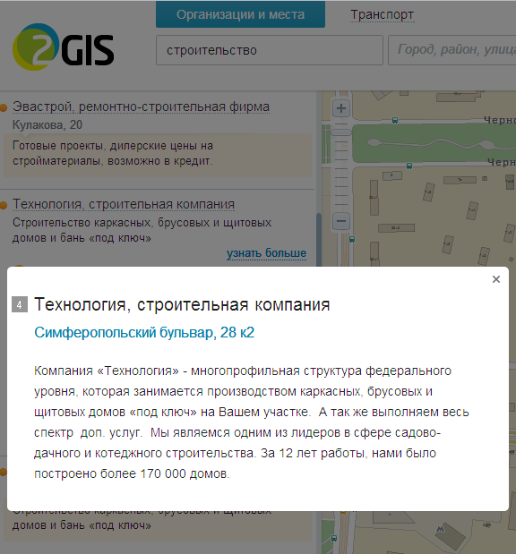The height and width of the screenshot is (554, 516).
Task: Click the узнать больше link
Action: [x=266, y=253]
